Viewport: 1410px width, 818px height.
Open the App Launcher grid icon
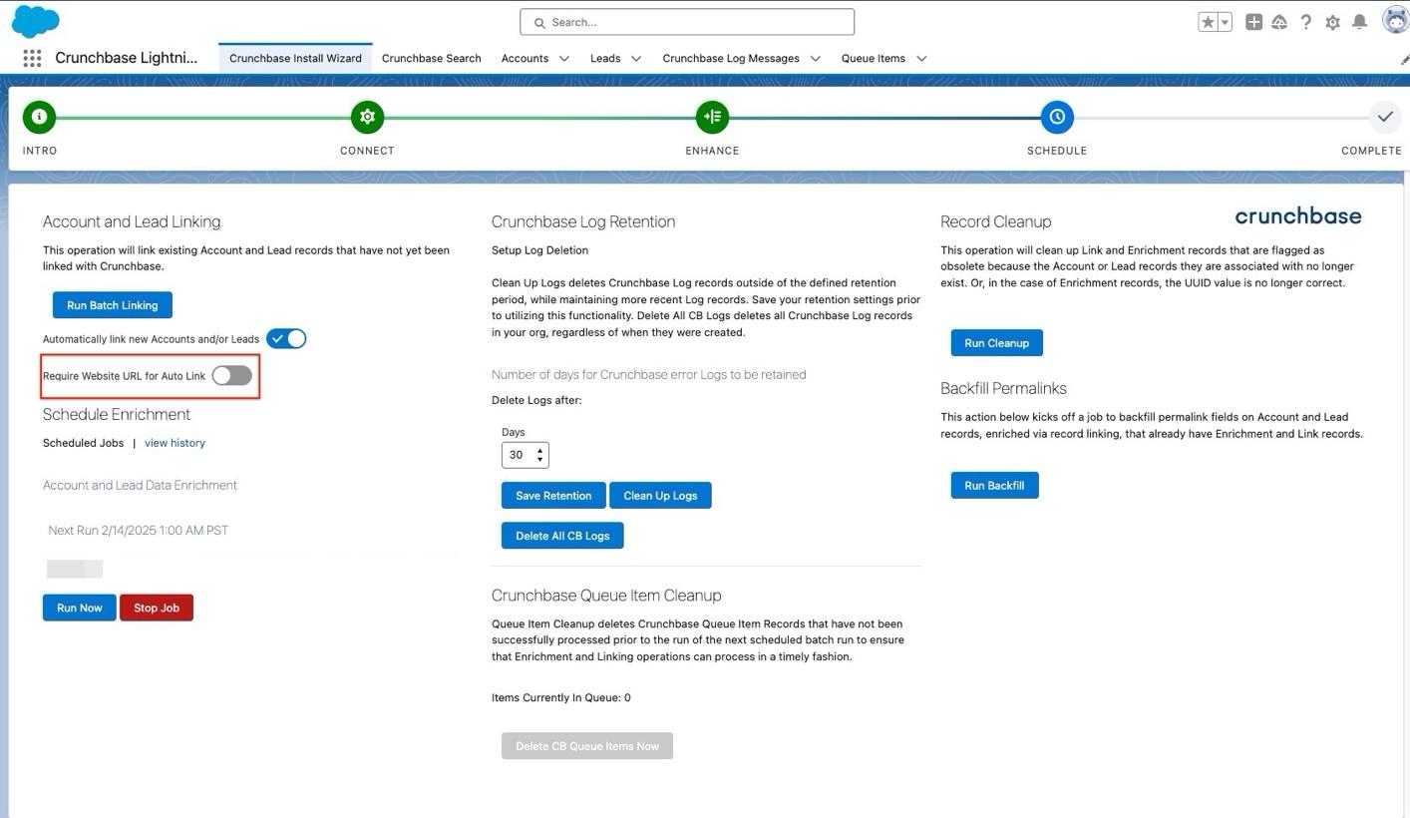point(32,58)
